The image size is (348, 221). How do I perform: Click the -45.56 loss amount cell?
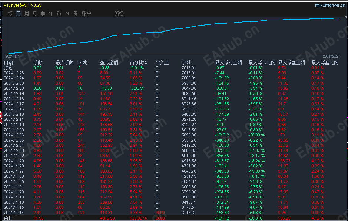[106, 88]
